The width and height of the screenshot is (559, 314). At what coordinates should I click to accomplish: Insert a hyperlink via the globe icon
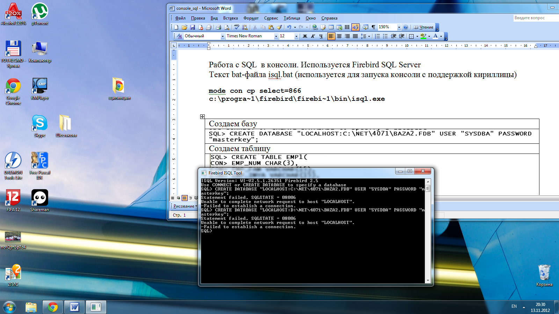click(x=315, y=27)
